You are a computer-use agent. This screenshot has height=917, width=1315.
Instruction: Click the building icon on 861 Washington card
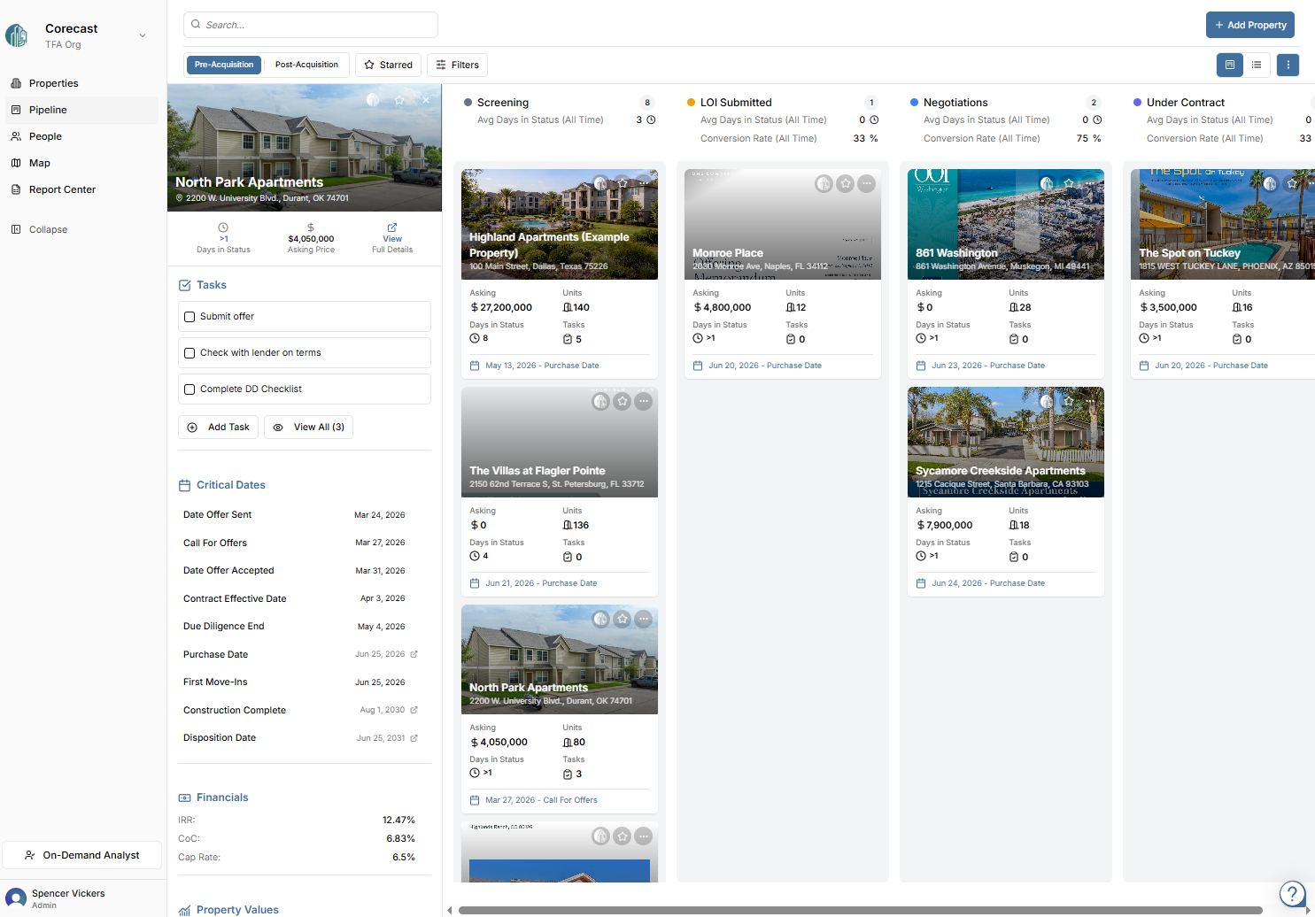[x=1048, y=183]
